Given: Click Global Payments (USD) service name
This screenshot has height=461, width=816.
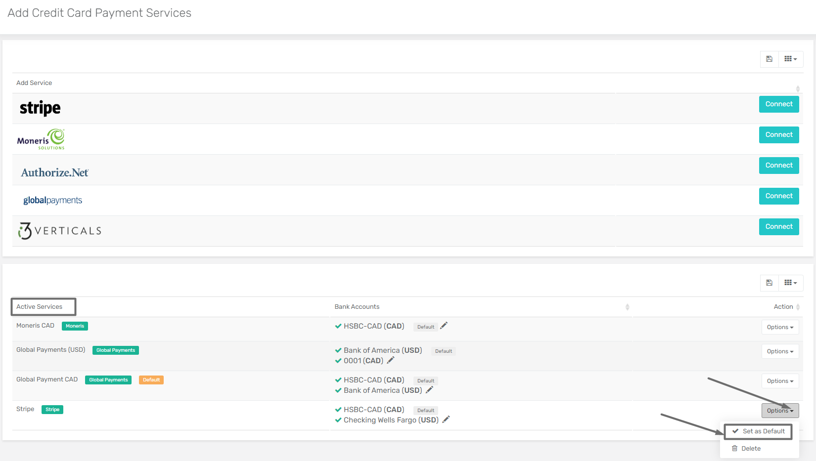Looking at the screenshot, I should click(51, 350).
